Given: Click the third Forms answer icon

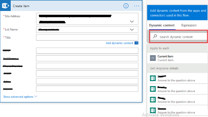Looking at the screenshot, I should click(x=153, y=99).
